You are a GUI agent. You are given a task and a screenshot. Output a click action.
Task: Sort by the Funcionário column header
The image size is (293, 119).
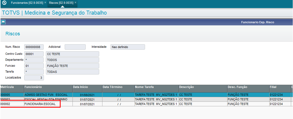[48, 88]
